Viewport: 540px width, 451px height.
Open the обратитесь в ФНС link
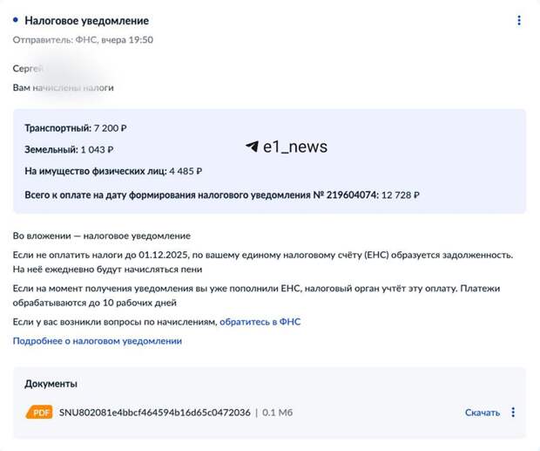(x=260, y=322)
